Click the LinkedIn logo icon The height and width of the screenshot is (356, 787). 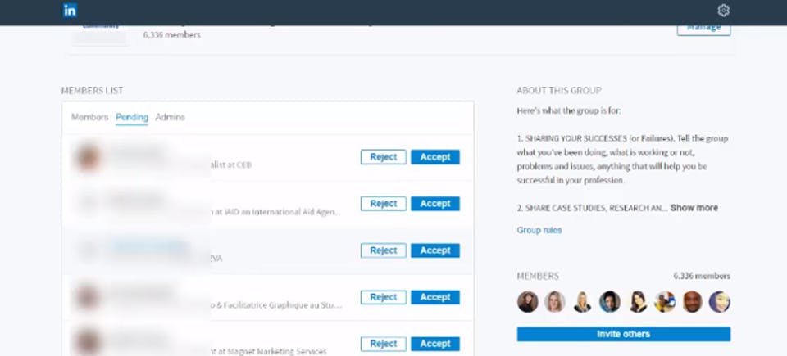(x=70, y=10)
